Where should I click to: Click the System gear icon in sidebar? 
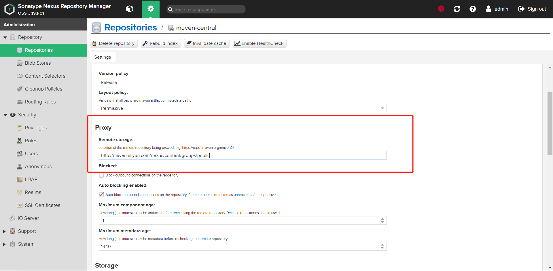tap(13, 244)
